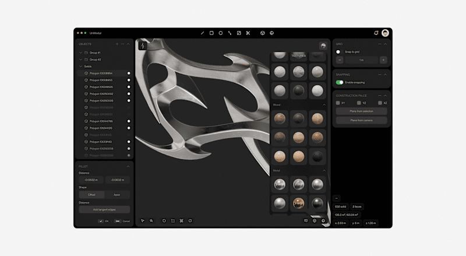Open Grid panel options dash icon
The width and height of the screenshot is (466, 256).
380,44
